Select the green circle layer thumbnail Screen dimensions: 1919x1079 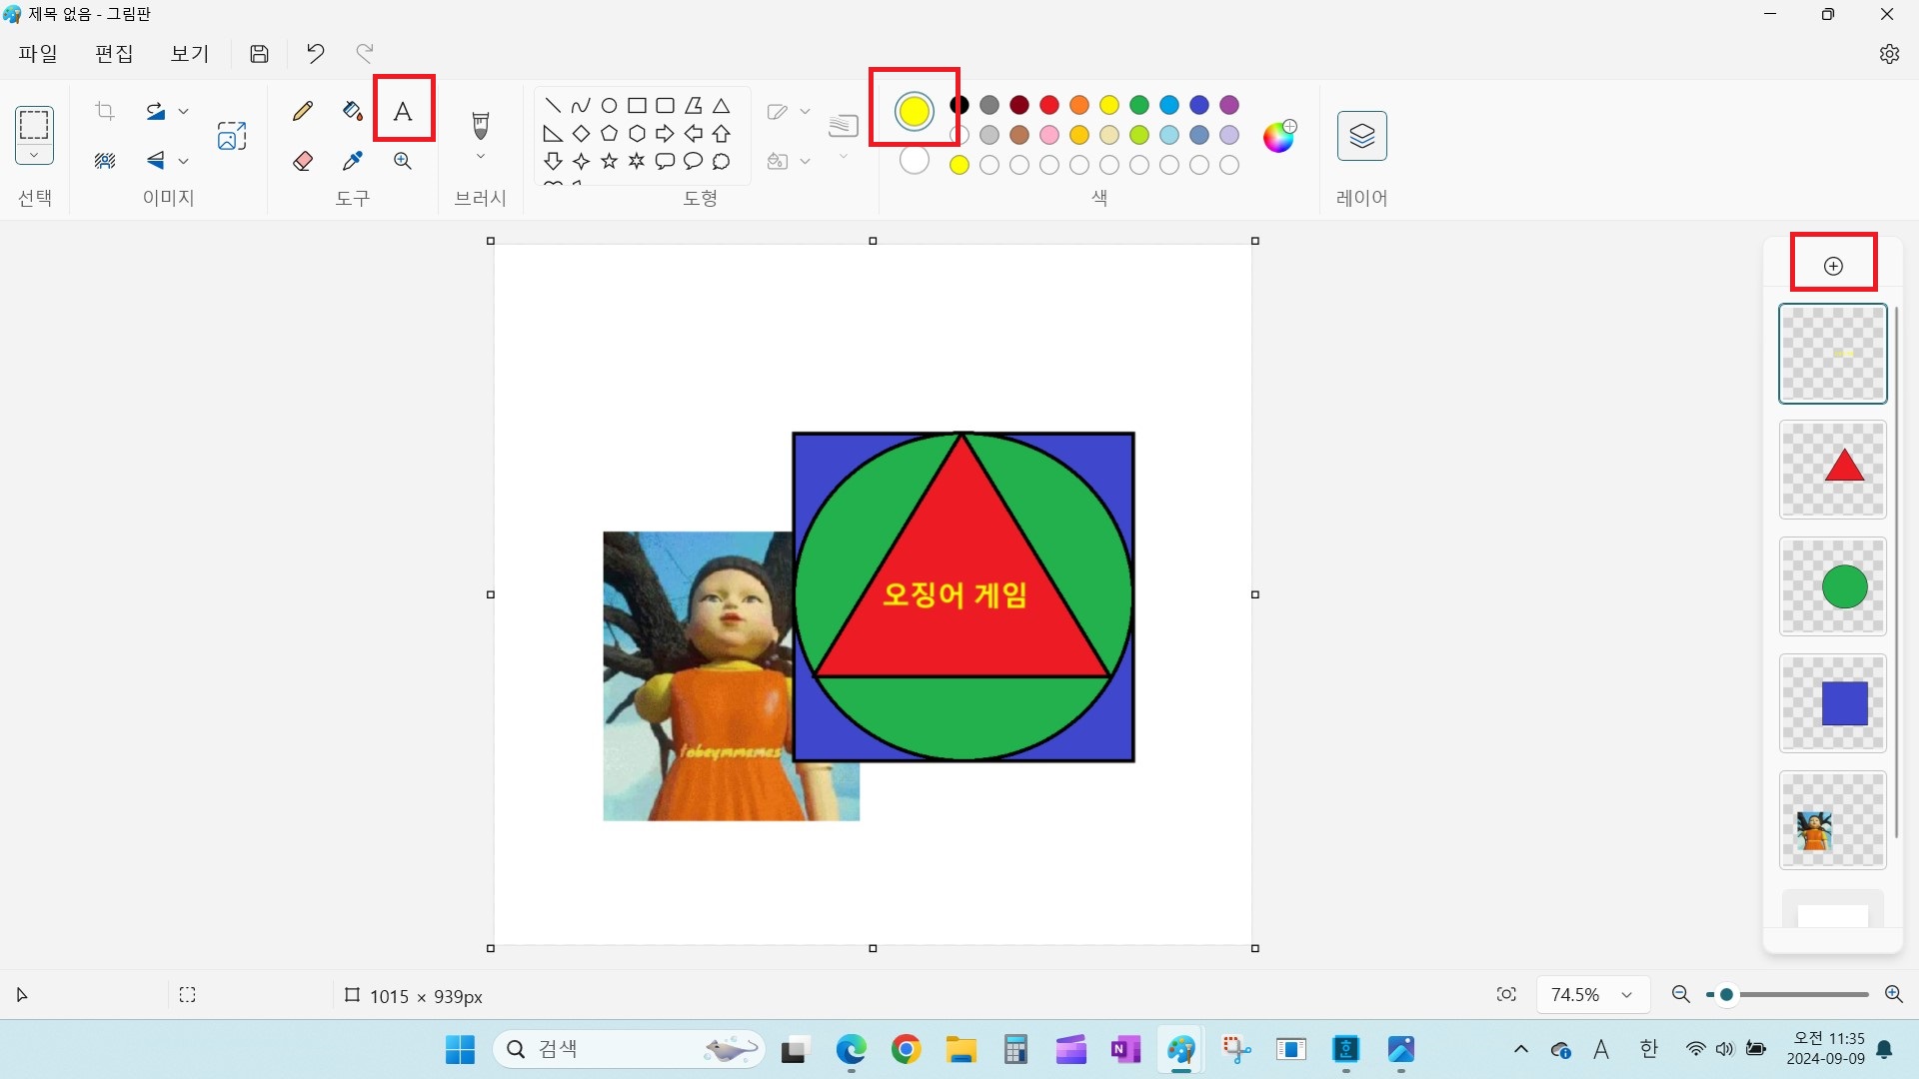[1833, 586]
